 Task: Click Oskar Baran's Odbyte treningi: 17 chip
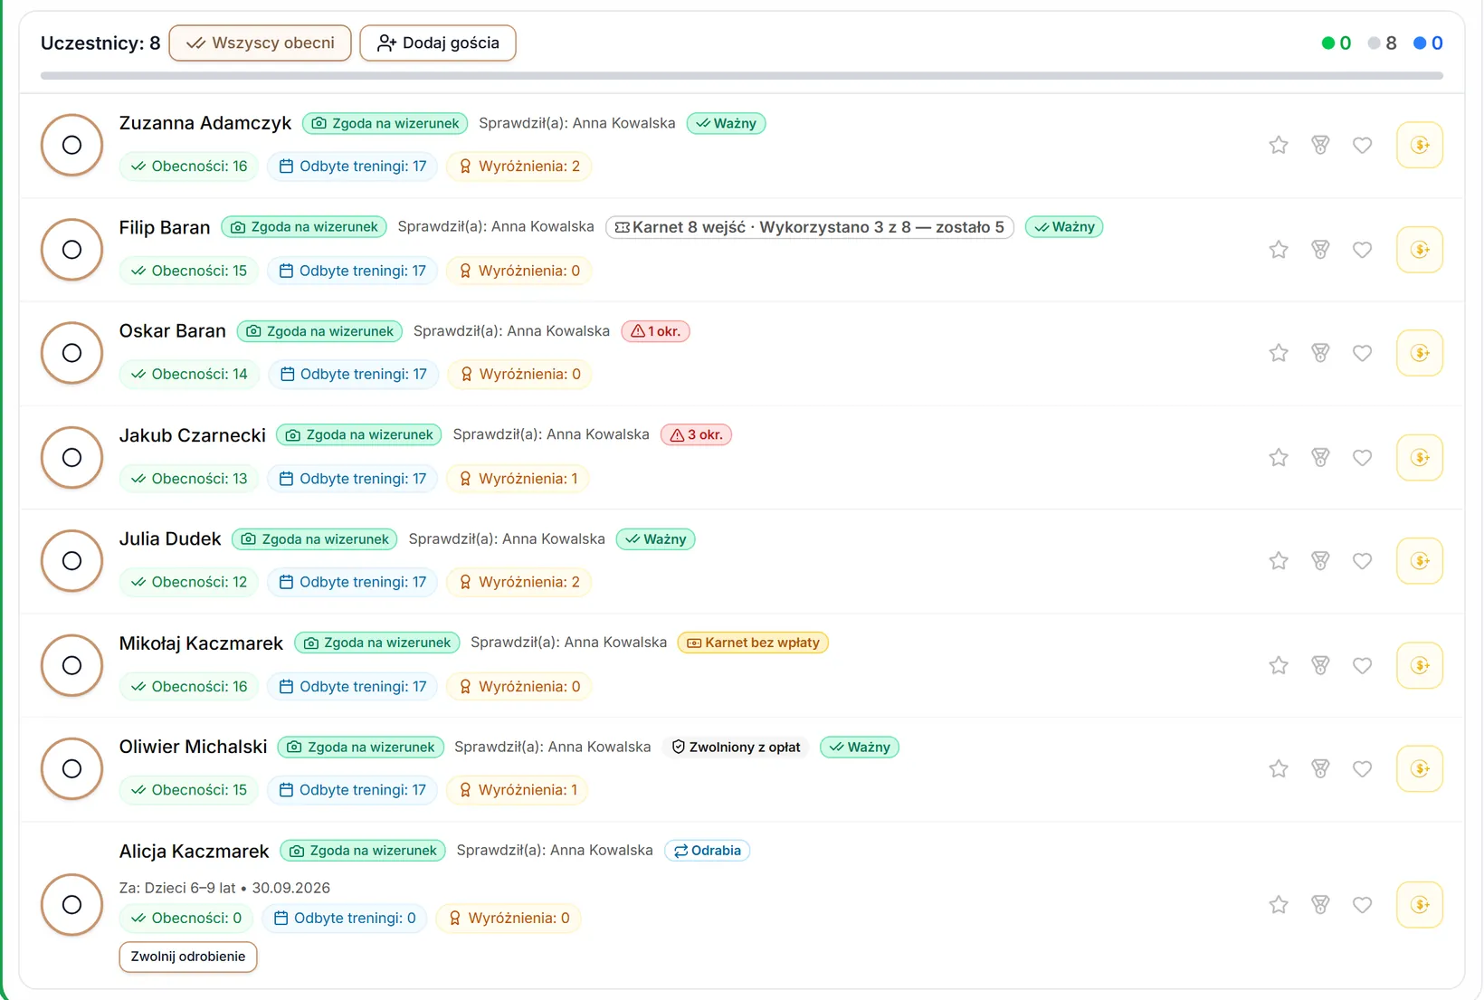(x=353, y=374)
